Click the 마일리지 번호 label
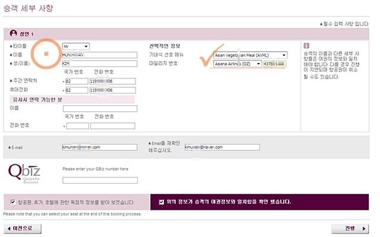 [x=164, y=63]
